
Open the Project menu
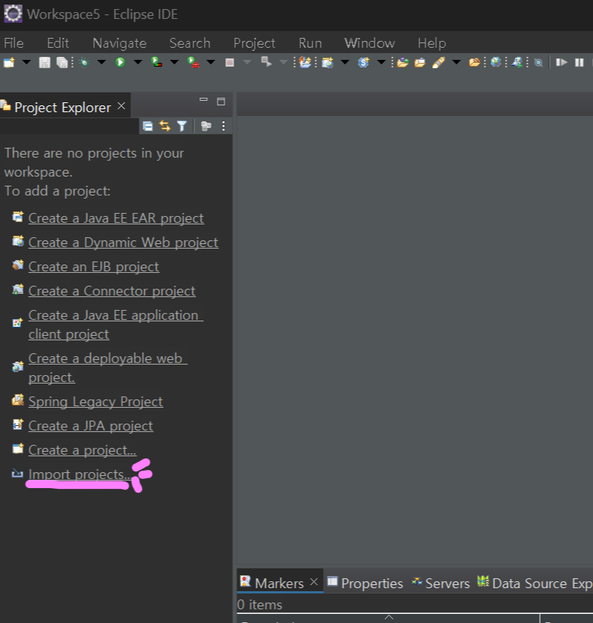[254, 43]
